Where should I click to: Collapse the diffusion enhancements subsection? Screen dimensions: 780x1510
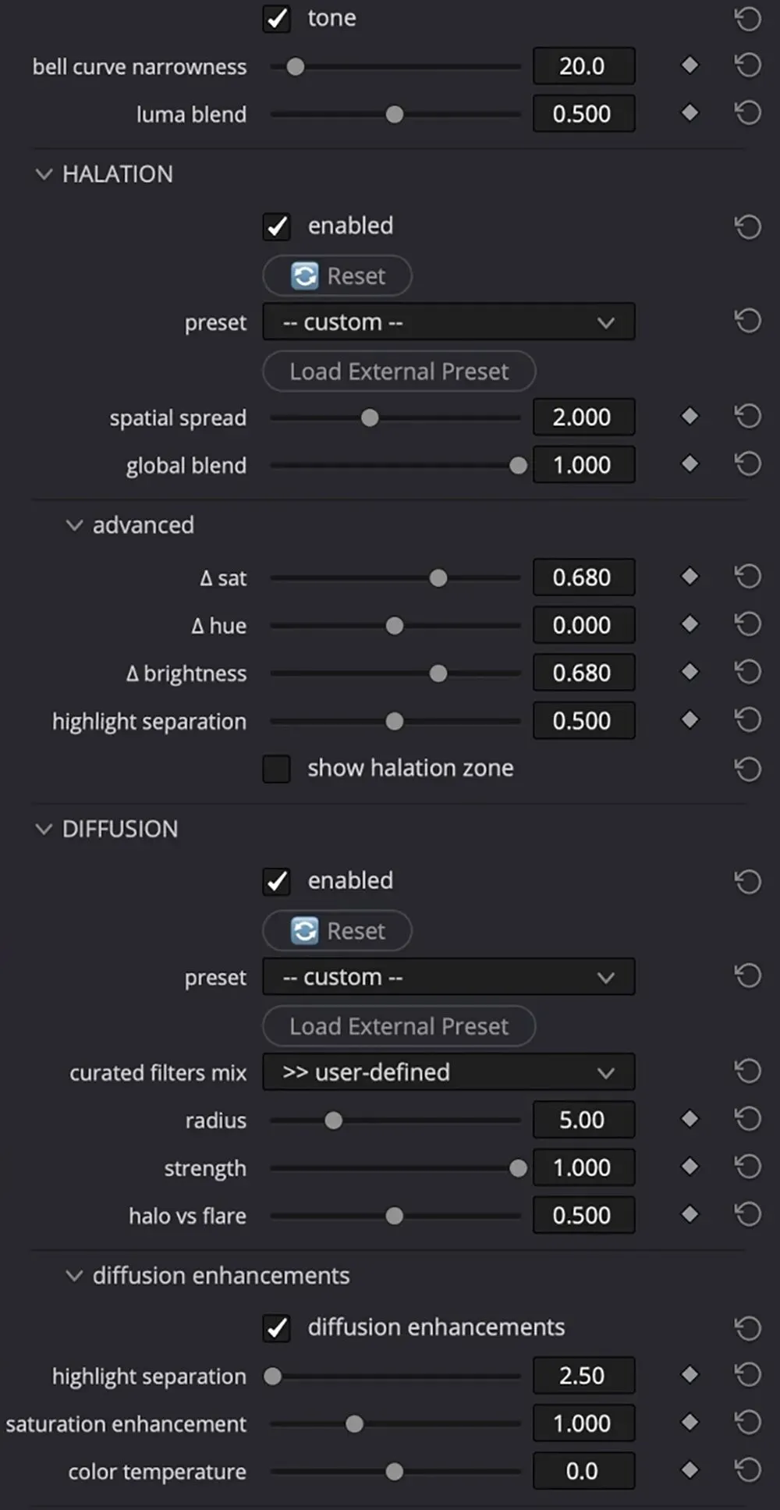pos(74,1276)
